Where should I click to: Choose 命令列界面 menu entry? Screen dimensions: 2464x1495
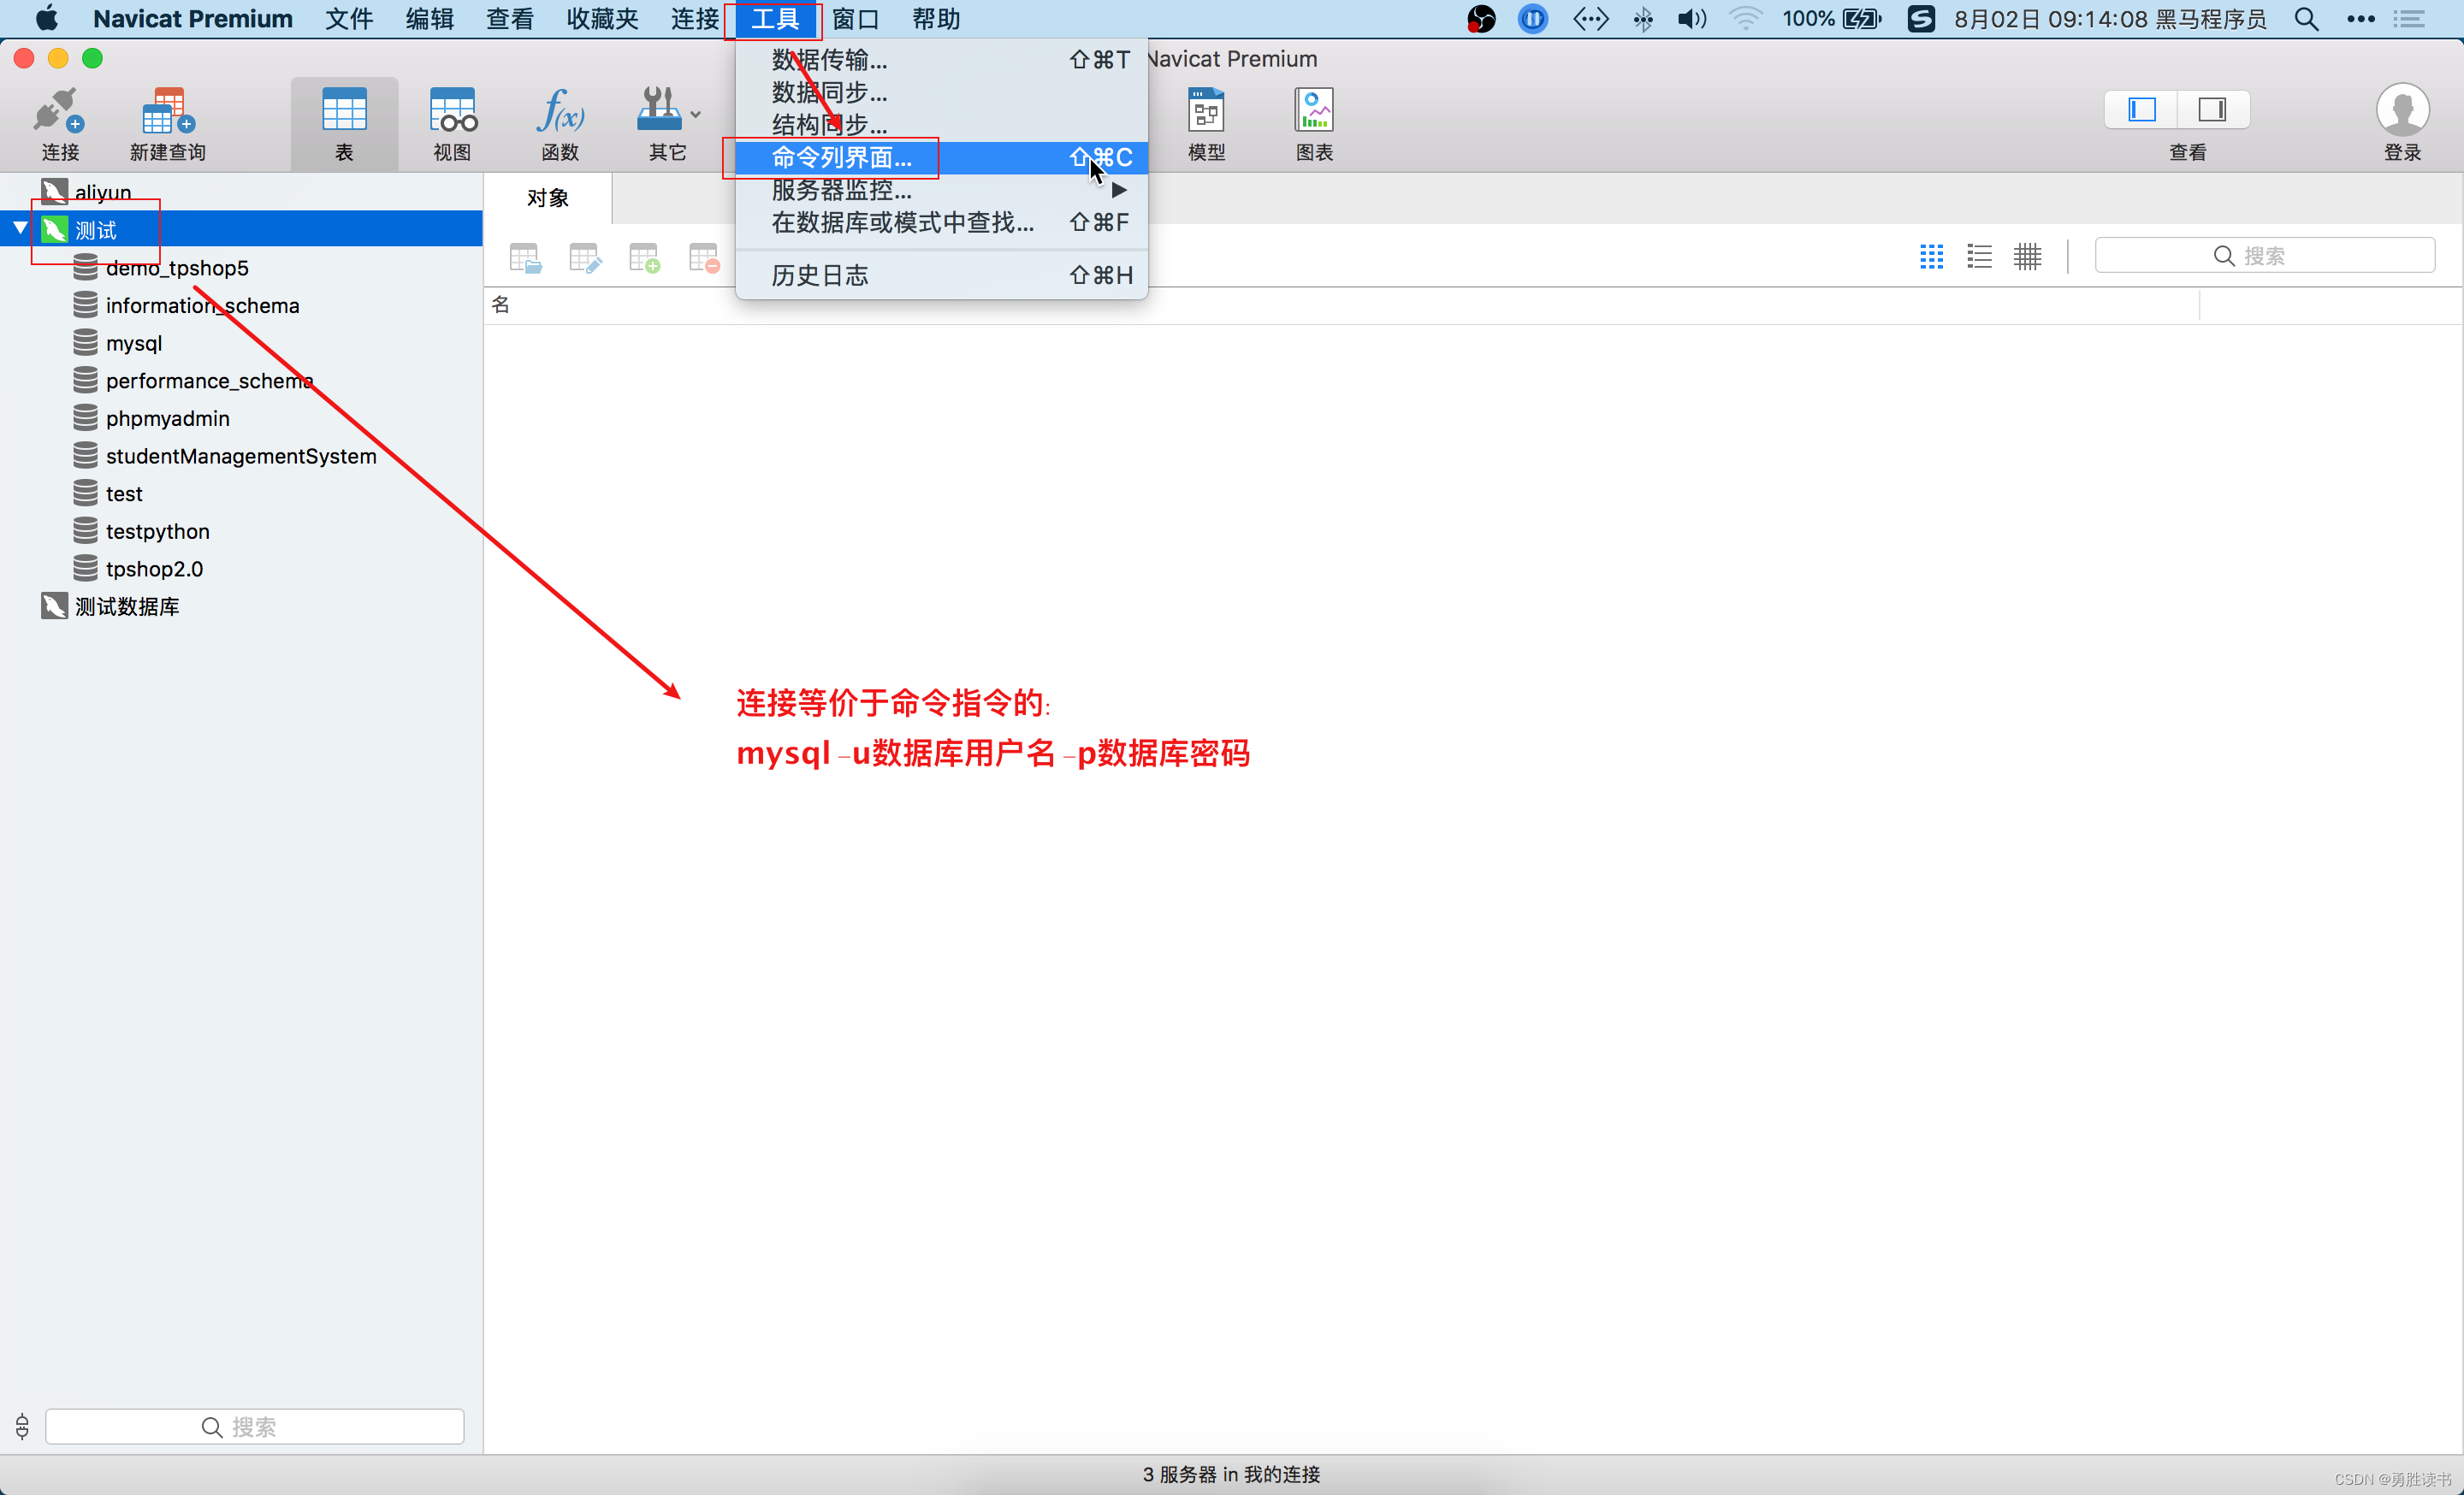click(x=941, y=157)
